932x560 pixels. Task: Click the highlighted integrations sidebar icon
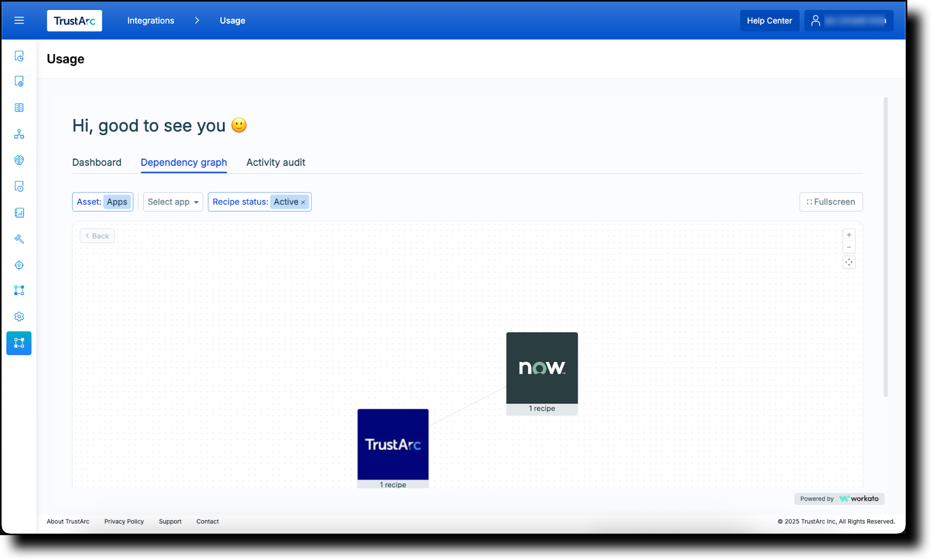click(19, 343)
